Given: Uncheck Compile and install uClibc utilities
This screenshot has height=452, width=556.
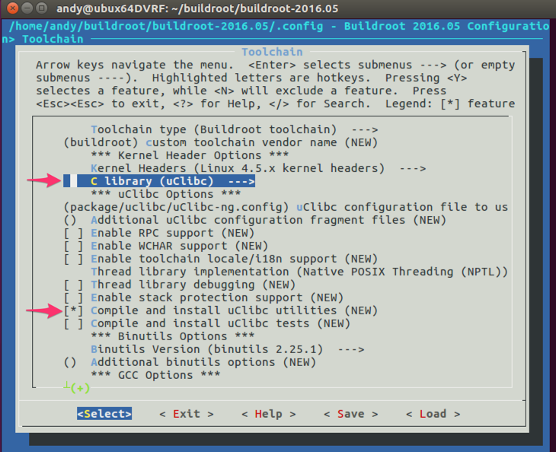Looking at the screenshot, I should pos(73,310).
